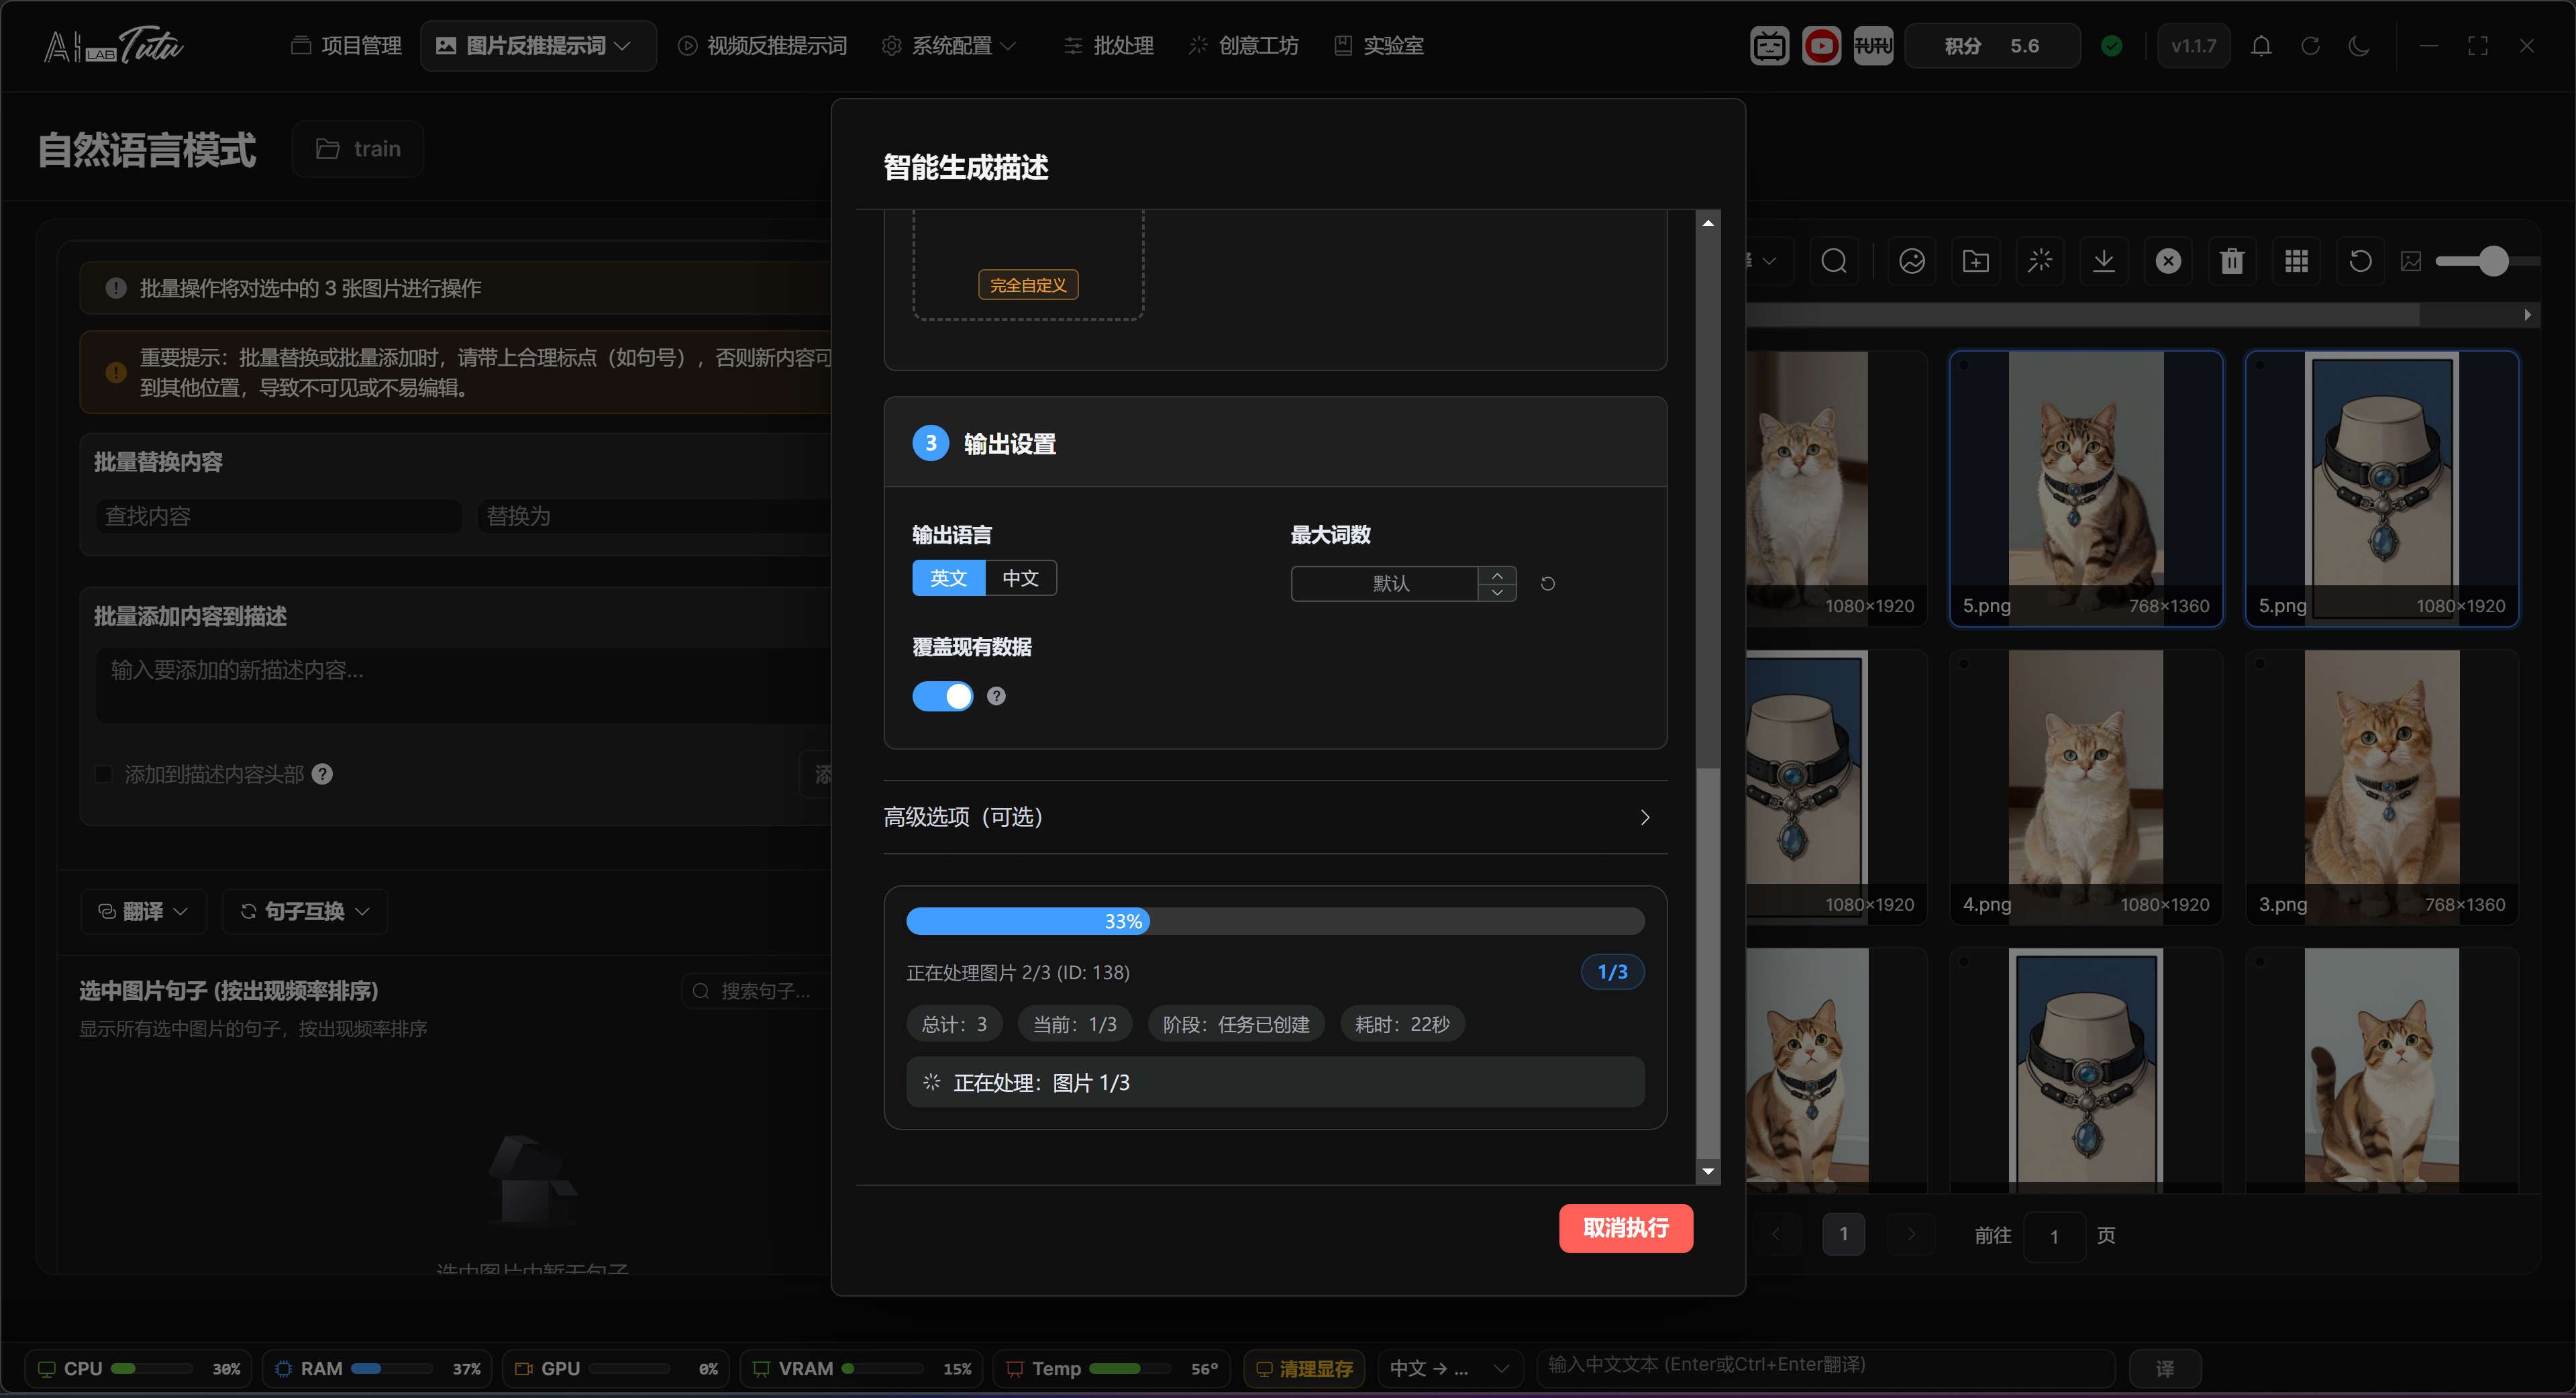2576x1398 pixels.
Task: Click the TUTU logo icon
Action: (x=1873, y=46)
